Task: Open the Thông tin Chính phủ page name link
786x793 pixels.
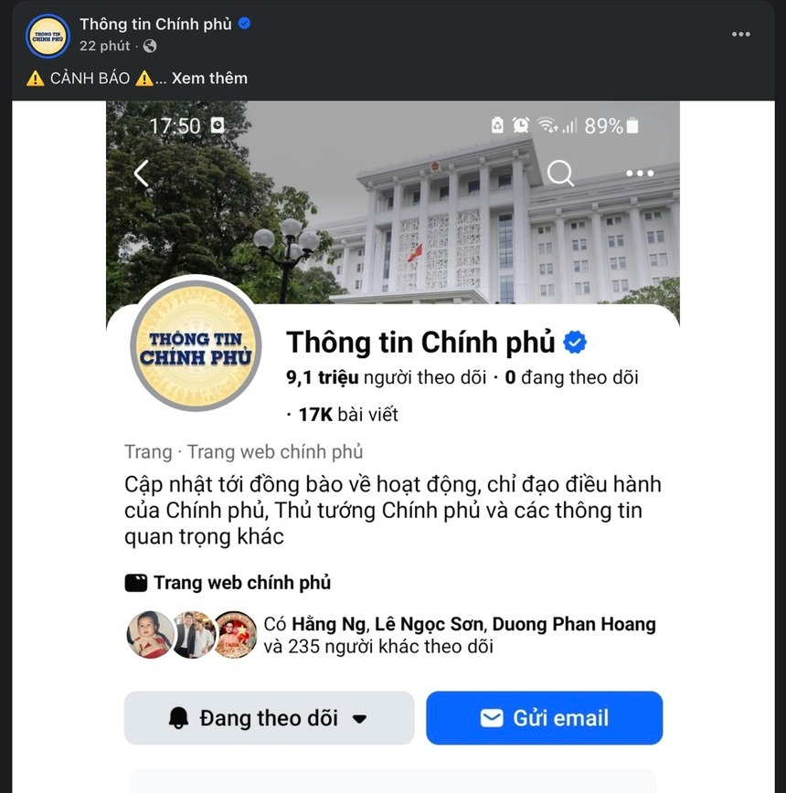Action: [155, 24]
